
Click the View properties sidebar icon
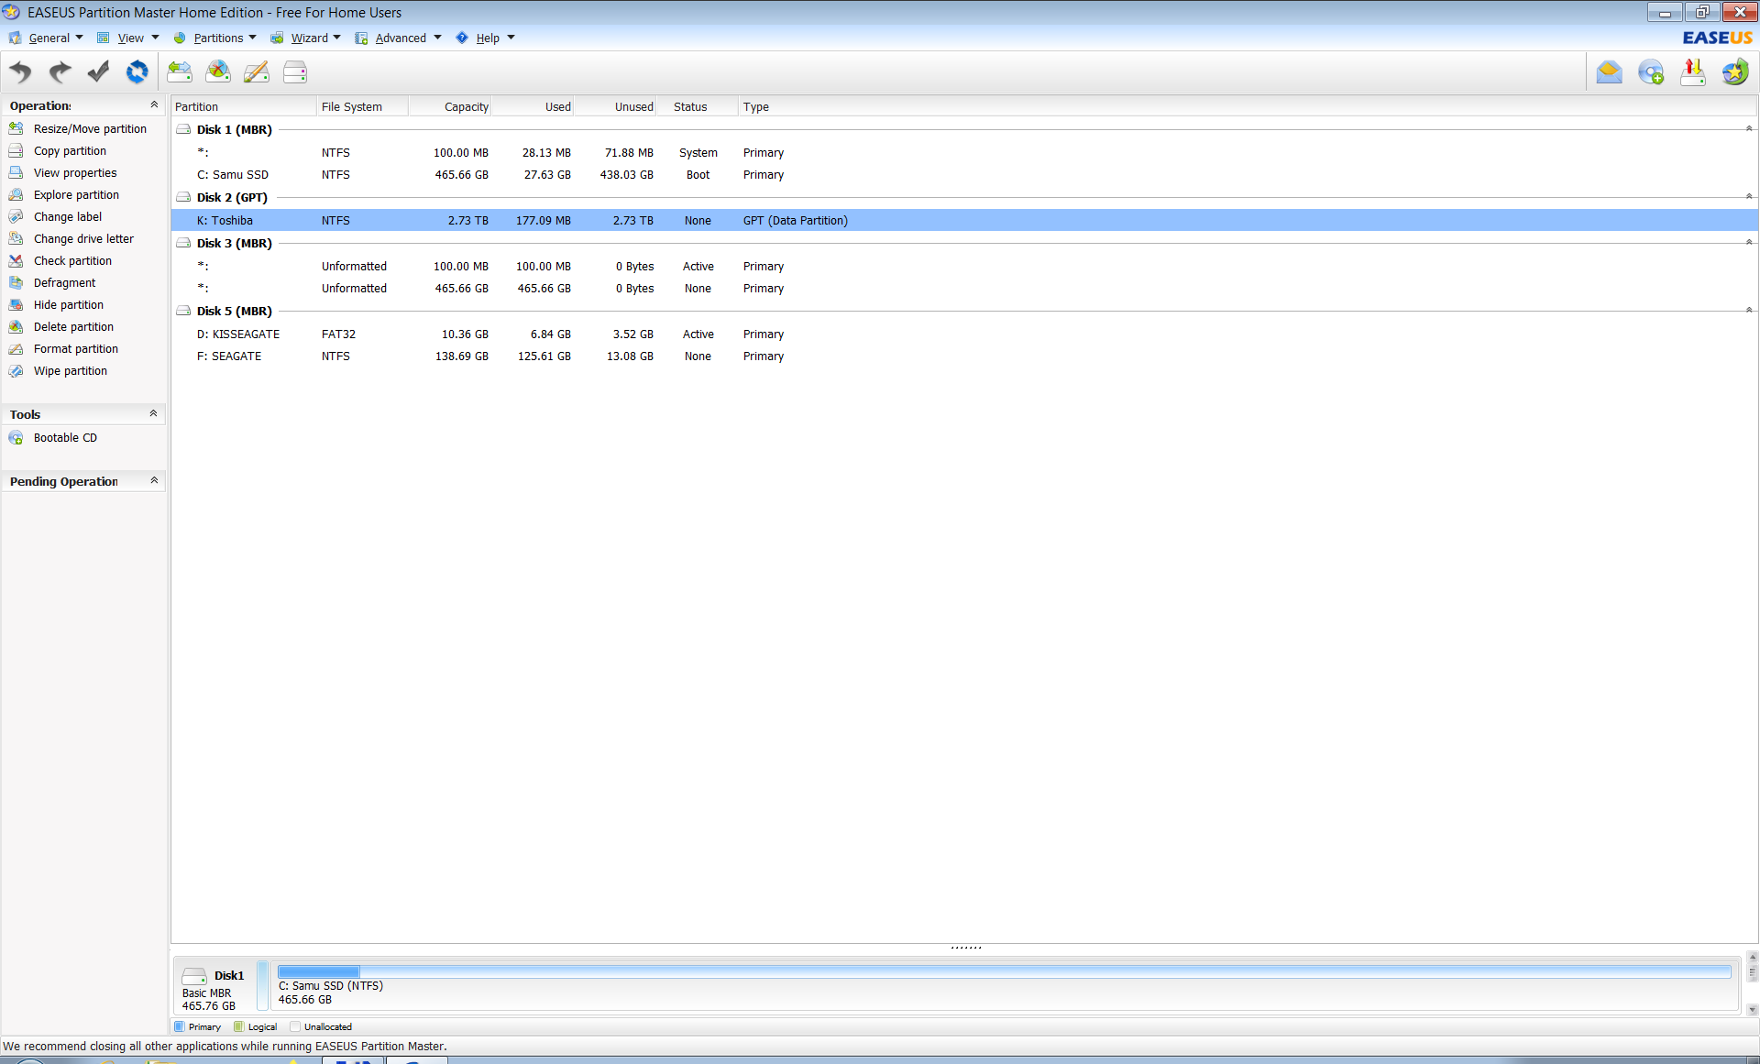click(x=16, y=172)
